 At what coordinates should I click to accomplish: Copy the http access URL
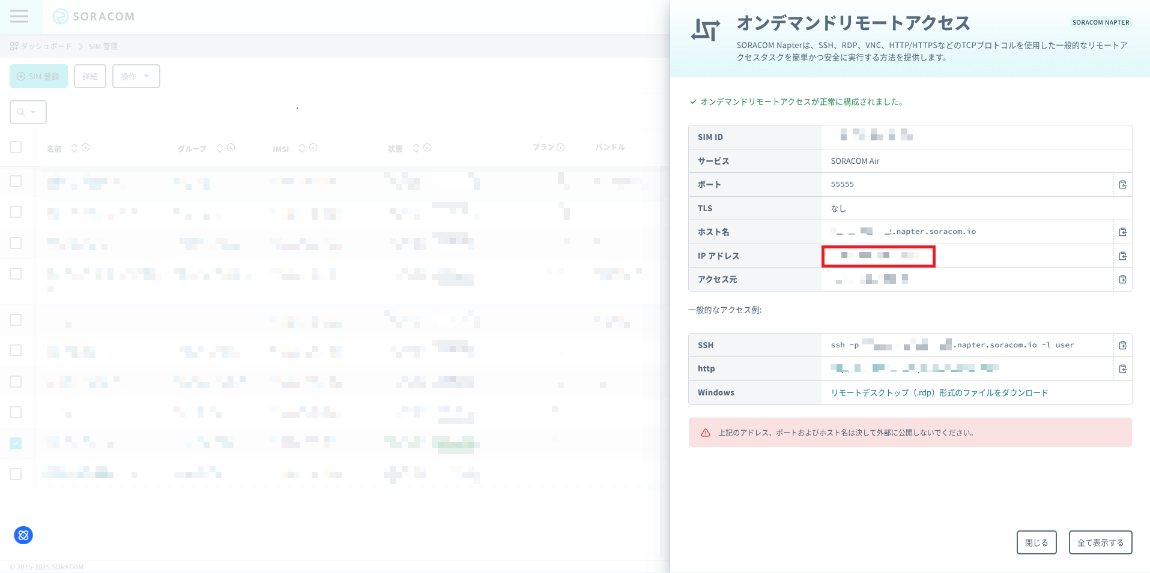[1122, 368]
